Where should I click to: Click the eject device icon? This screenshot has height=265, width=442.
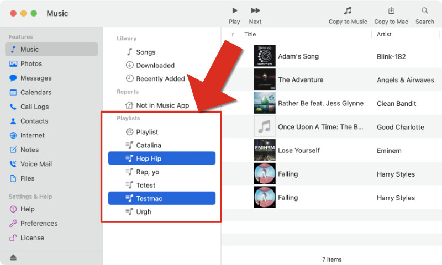(13, 257)
